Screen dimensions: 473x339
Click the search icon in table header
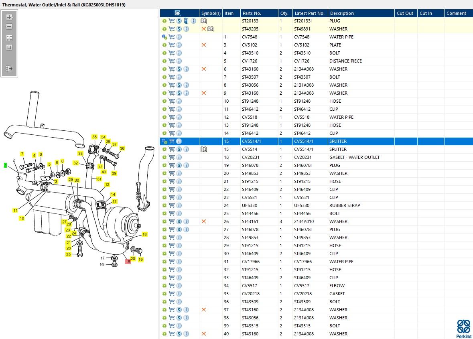coord(178,13)
